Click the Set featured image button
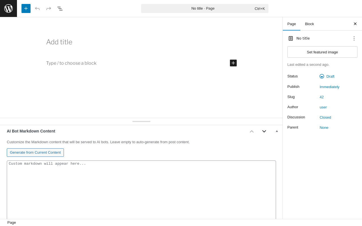The width and height of the screenshot is (362, 226). 322,52
